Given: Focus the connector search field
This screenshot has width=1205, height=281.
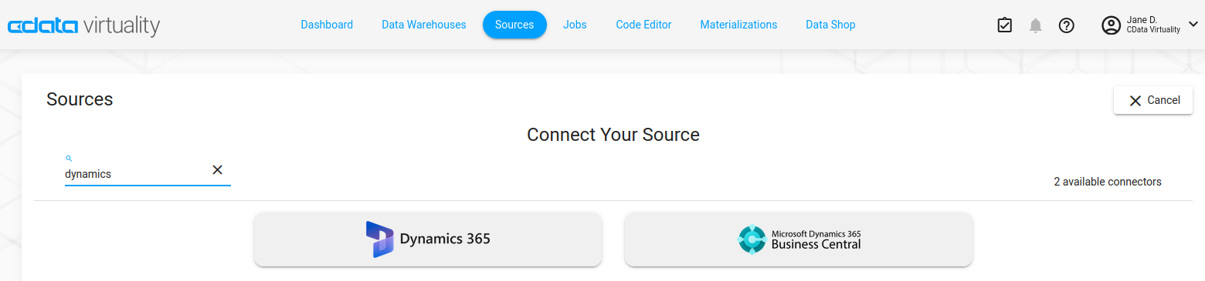Looking at the screenshot, I should (x=136, y=174).
